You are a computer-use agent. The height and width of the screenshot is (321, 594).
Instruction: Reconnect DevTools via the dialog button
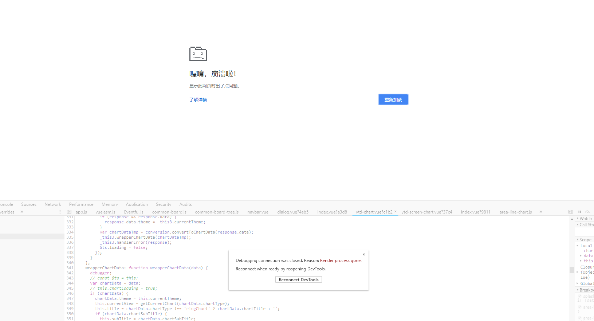[x=299, y=280]
